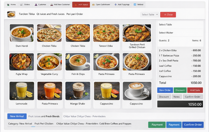Image resolution: width=209 pixels, height=132 pixels.
Task: Click the Open Cashdrawer coins icon
Action: (93, 5)
